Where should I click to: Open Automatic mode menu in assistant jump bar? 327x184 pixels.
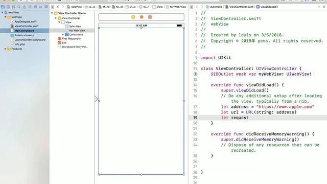(214, 7)
